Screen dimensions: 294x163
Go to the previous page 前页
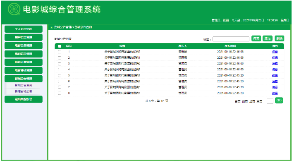245,101
